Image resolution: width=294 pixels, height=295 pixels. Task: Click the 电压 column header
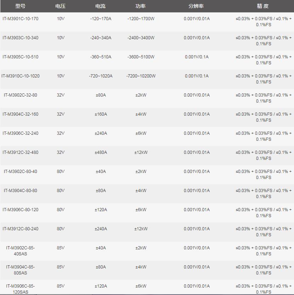click(x=61, y=6)
